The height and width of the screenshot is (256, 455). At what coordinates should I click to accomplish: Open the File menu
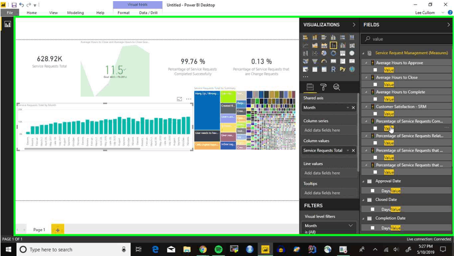click(10, 13)
